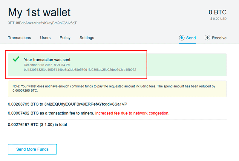The width and height of the screenshot is (239, 161).
Task: Click the red network congestion fee notice
Action: (x=132, y=113)
